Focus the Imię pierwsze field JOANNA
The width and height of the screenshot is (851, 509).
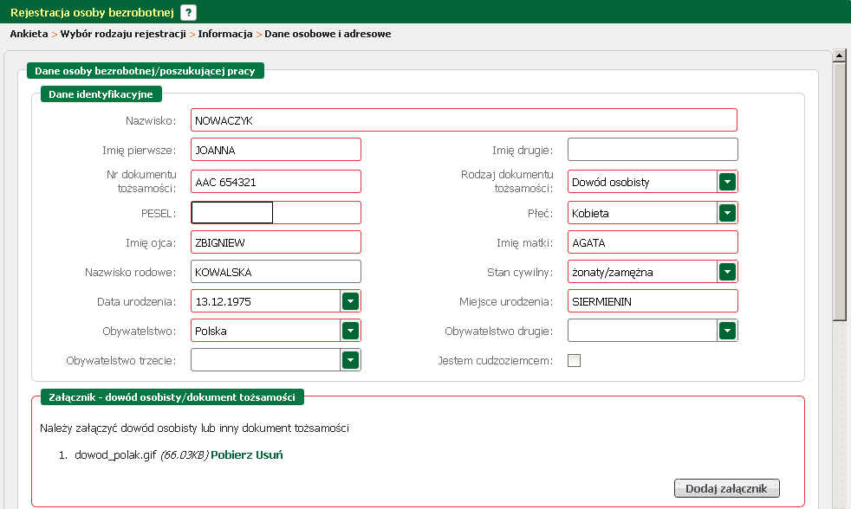coord(276,150)
